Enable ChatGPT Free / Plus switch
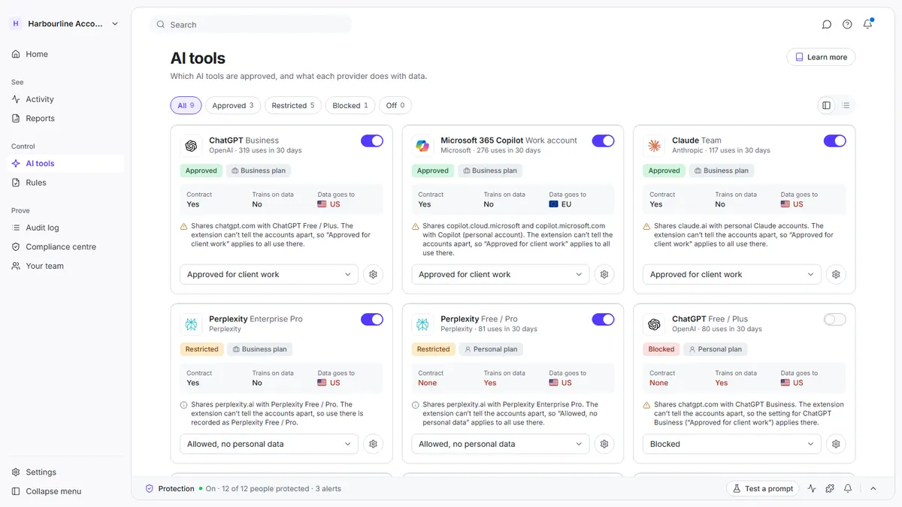Image resolution: width=902 pixels, height=507 pixels. 834,319
